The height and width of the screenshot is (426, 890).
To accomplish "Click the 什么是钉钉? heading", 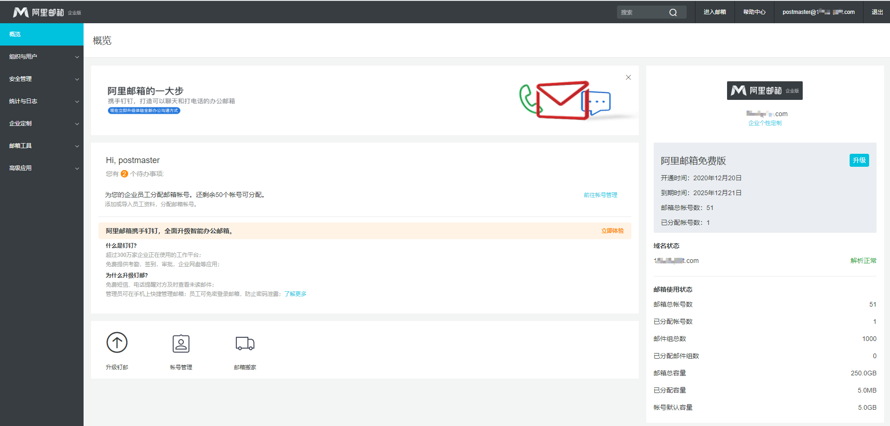I will [x=121, y=246].
